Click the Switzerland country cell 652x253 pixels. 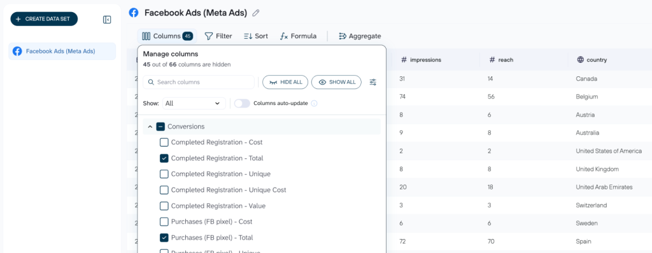(x=592, y=205)
